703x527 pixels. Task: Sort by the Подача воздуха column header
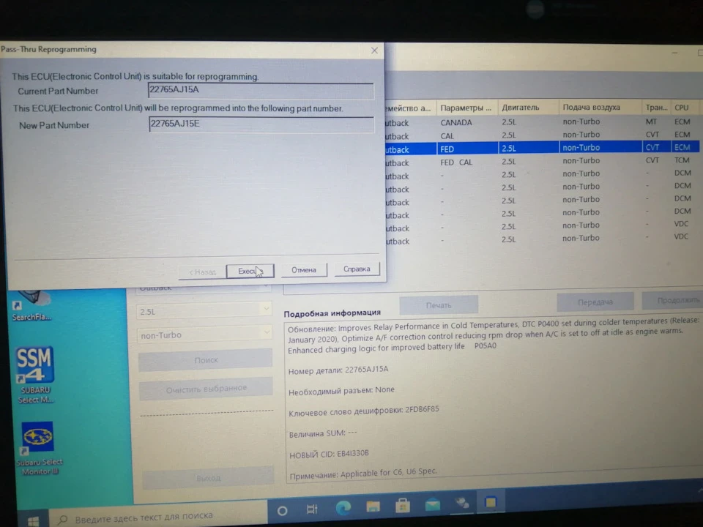pyautogui.click(x=600, y=107)
